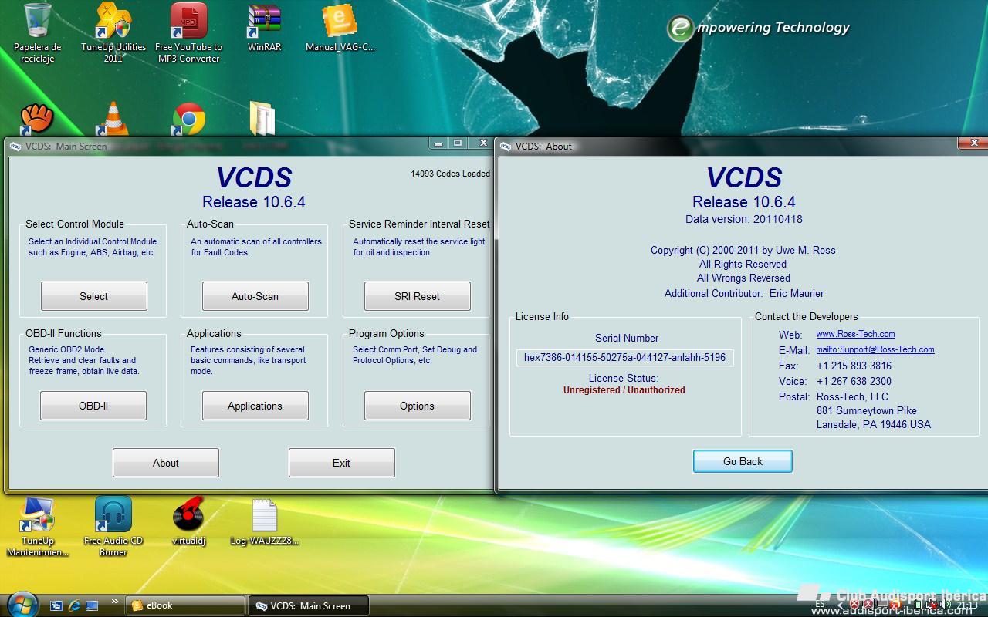Open Free Audio CD Burner shortcut
This screenshot has width=988, height=617.
(x=113, y=515)
